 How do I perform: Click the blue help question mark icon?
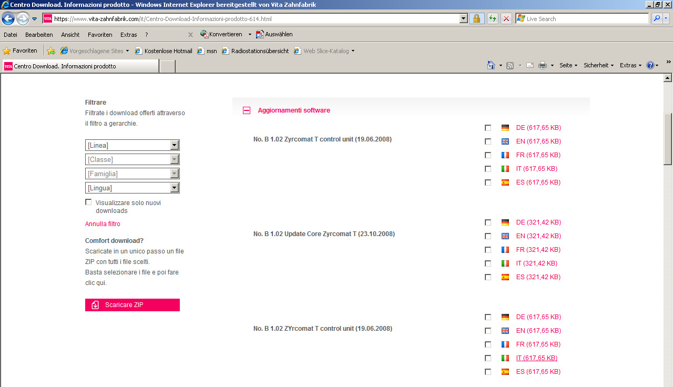click(650, 65)
